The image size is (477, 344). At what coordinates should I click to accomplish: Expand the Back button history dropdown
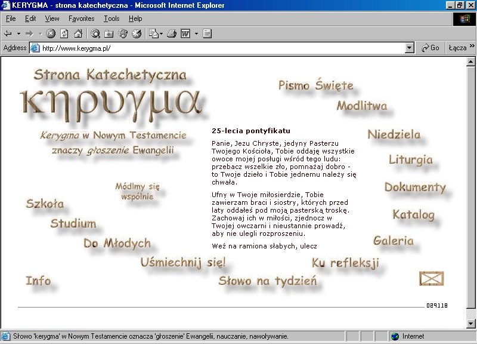18,33
